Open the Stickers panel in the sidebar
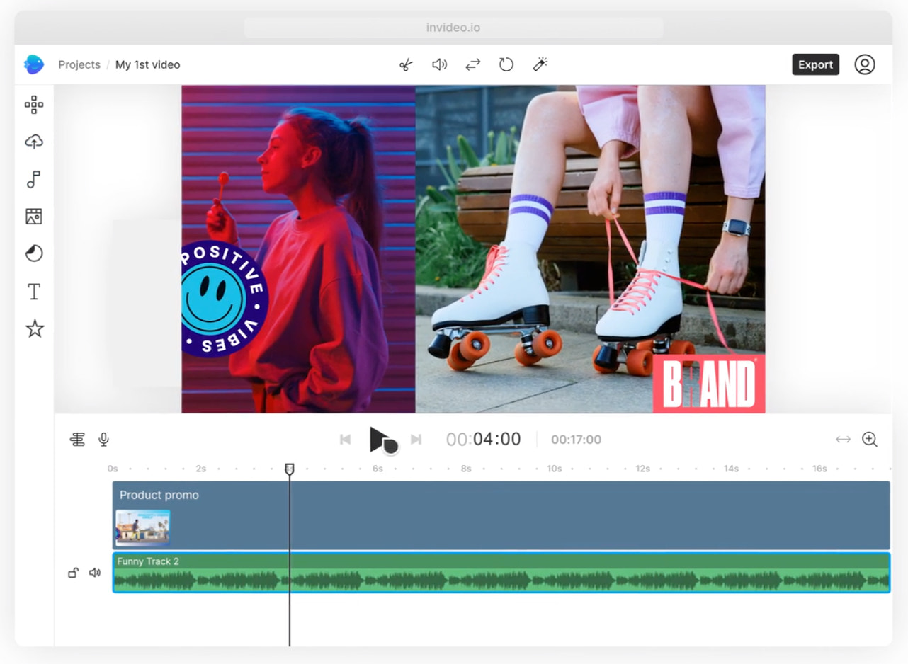Screen dimensions: 908x664 click(x=34, y=328)
